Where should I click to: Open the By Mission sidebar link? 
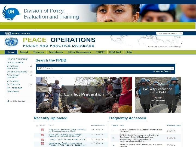(13, 81)
